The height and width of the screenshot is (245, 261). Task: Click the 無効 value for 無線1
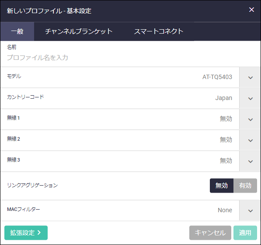(226, 119)
